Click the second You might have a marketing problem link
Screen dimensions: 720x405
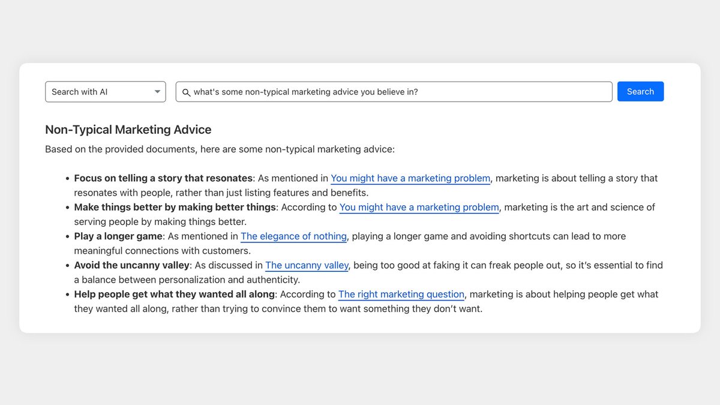point(419,207)
